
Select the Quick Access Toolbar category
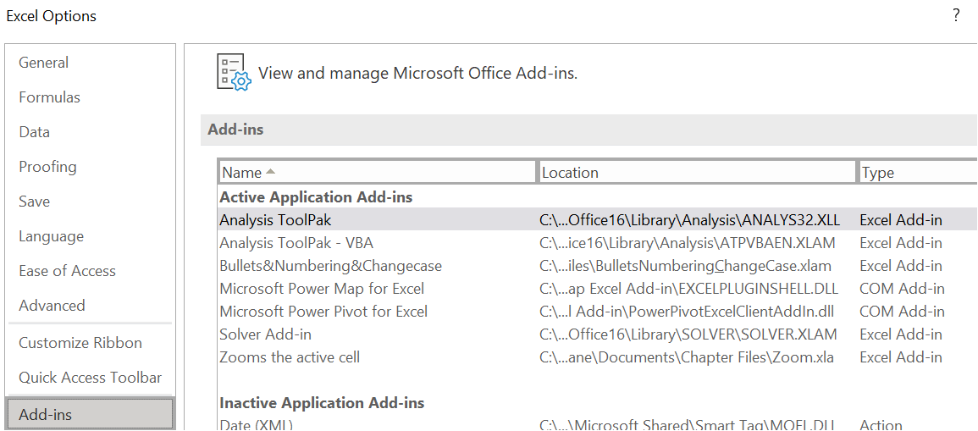pyautogui.click(x=90, y=378)
